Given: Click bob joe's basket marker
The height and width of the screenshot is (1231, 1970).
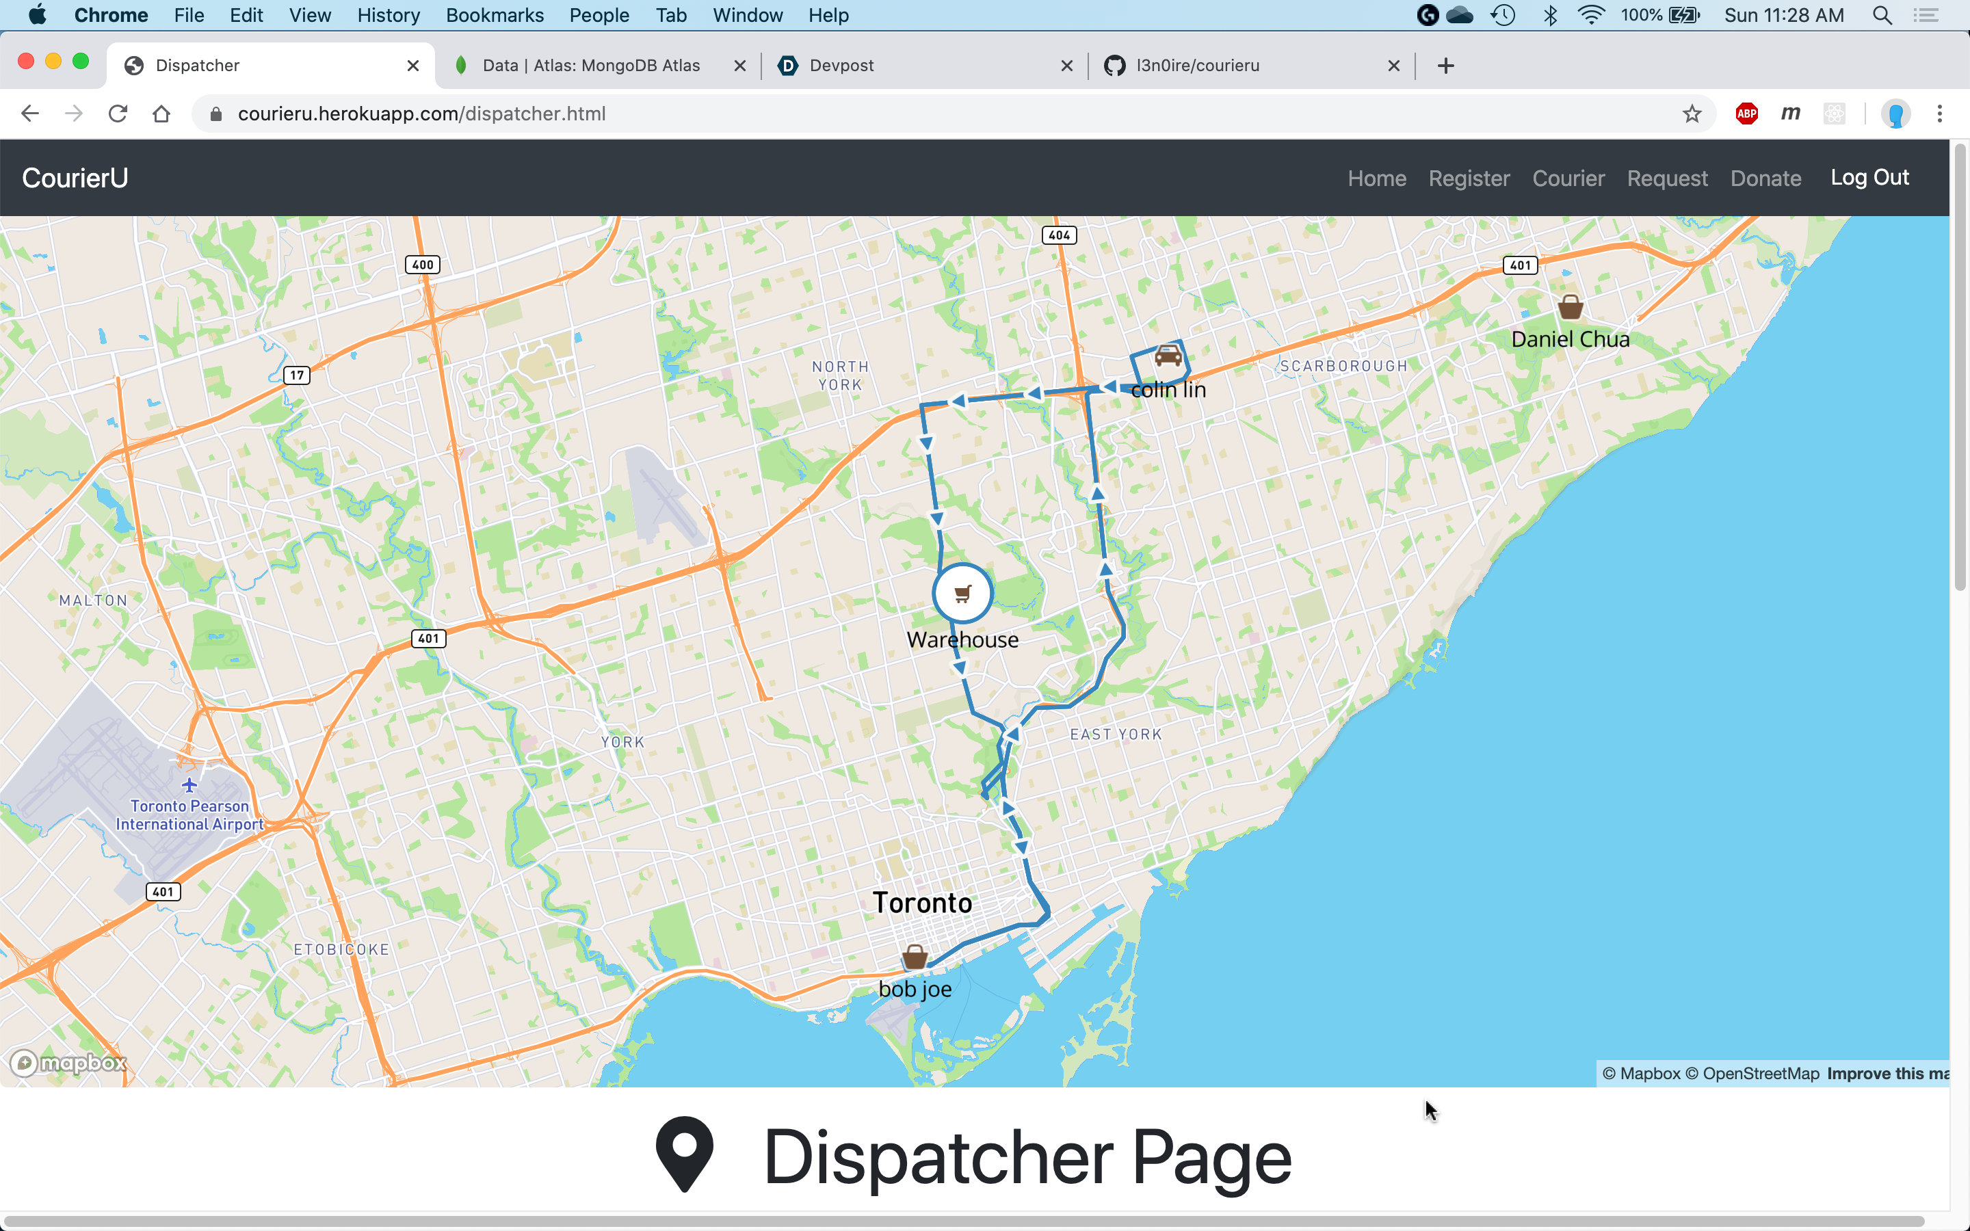Looking at the screenshot, I should click(915, 957).
